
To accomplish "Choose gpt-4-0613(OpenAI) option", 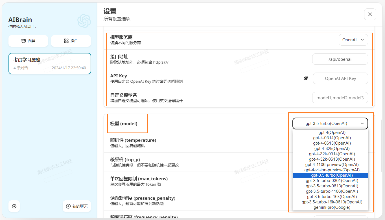I will [331, 143].
